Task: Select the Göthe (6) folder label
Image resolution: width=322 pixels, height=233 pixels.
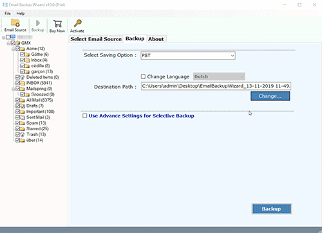Action: [40, 55]
